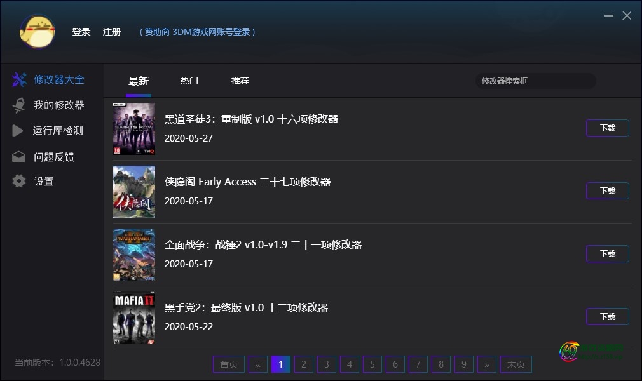
Task: Select the 最新 tab
Action: [139, 81]
